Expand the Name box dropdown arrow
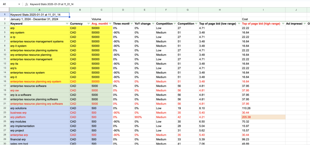This screenshot has width=310, height=145. click(19, 4)
